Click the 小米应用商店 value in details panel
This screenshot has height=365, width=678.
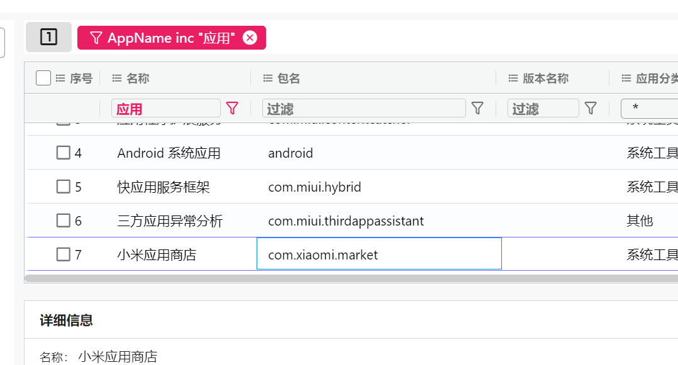point(118,357)
